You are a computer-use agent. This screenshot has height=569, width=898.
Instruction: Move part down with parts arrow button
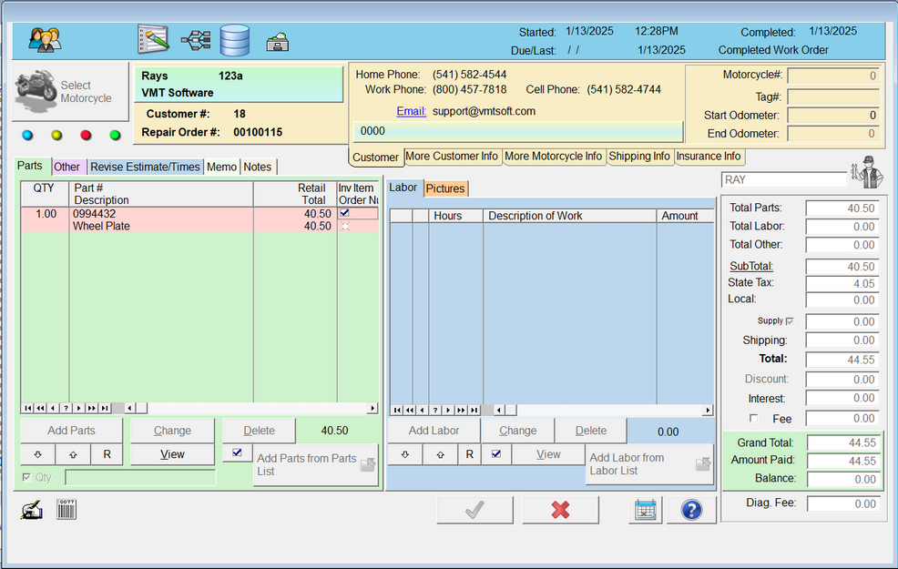38,454
